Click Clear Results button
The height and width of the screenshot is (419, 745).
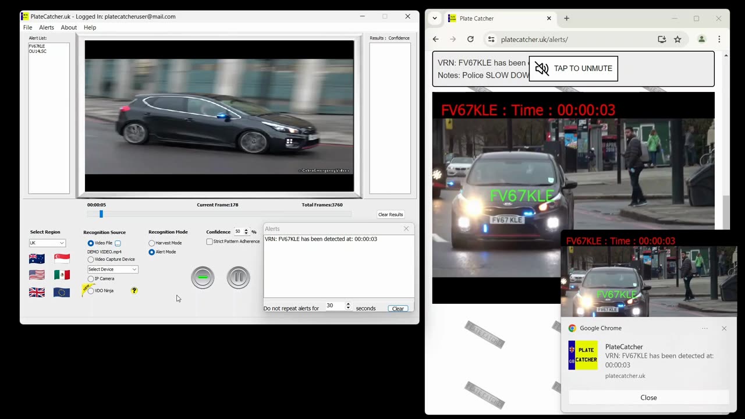[x=391, y=214]
